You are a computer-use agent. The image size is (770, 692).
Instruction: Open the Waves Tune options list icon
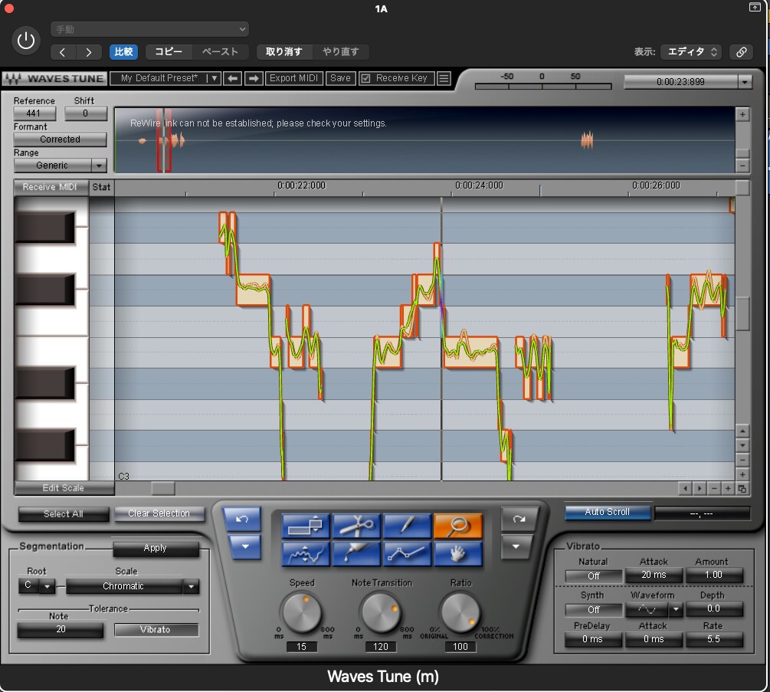pyautogui.click(x=444, y=78)
